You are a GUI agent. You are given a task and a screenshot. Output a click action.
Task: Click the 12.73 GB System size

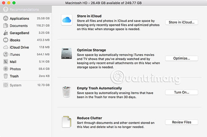coord(43,85)
